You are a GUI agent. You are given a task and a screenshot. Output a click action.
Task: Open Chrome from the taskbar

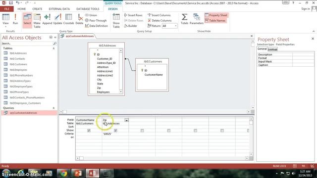(63, 173)
